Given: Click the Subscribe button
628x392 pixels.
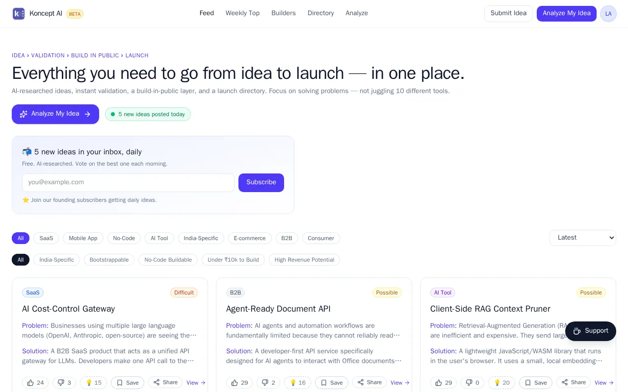Looking at the screenshot, I should [261, 183].
